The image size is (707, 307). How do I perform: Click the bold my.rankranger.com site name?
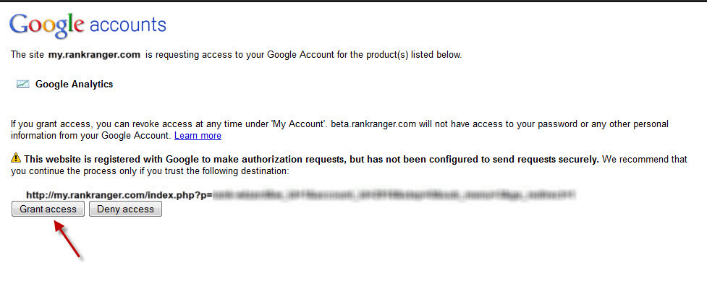(96, 55)
